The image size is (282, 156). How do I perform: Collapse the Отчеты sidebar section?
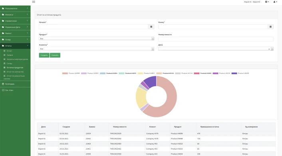point(15,46)
